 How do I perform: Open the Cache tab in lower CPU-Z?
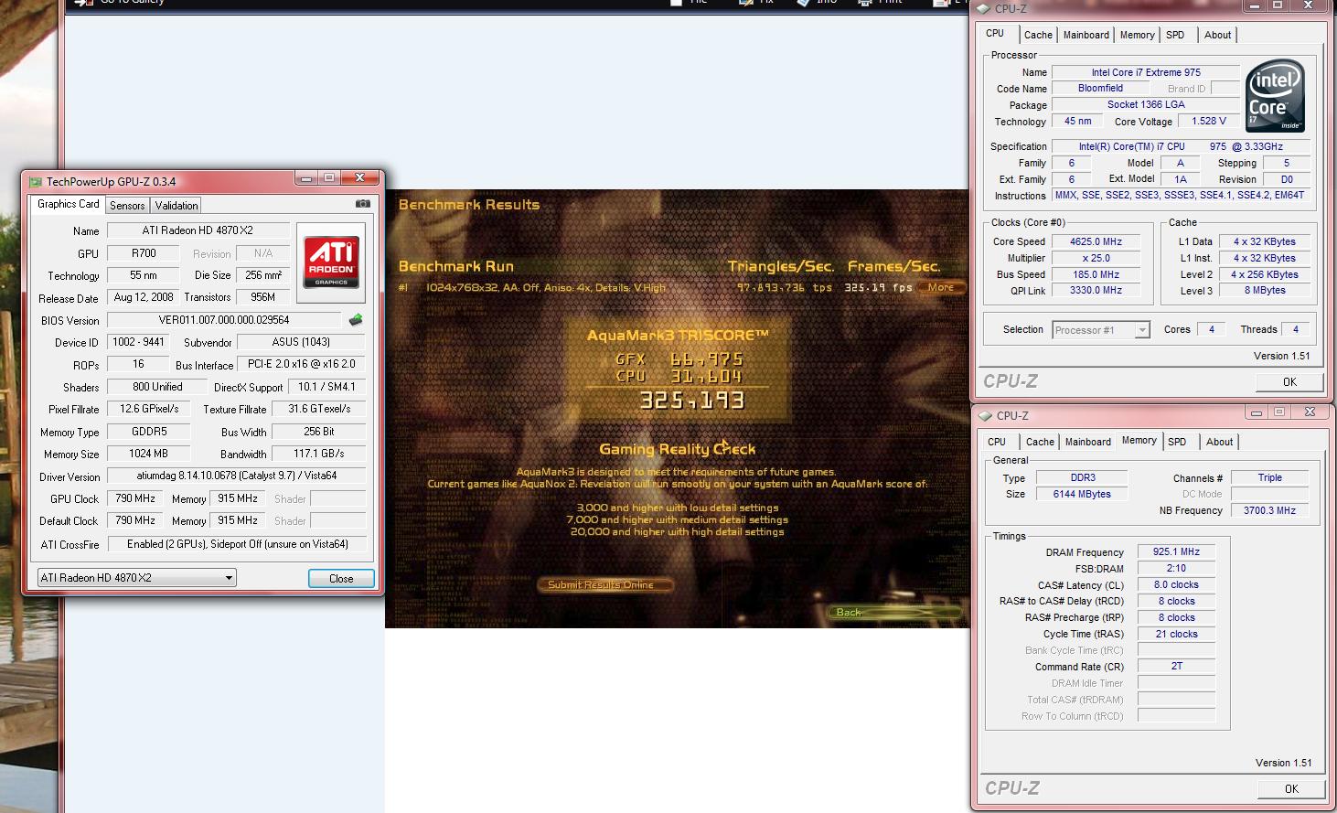[x=1040, y=442]
